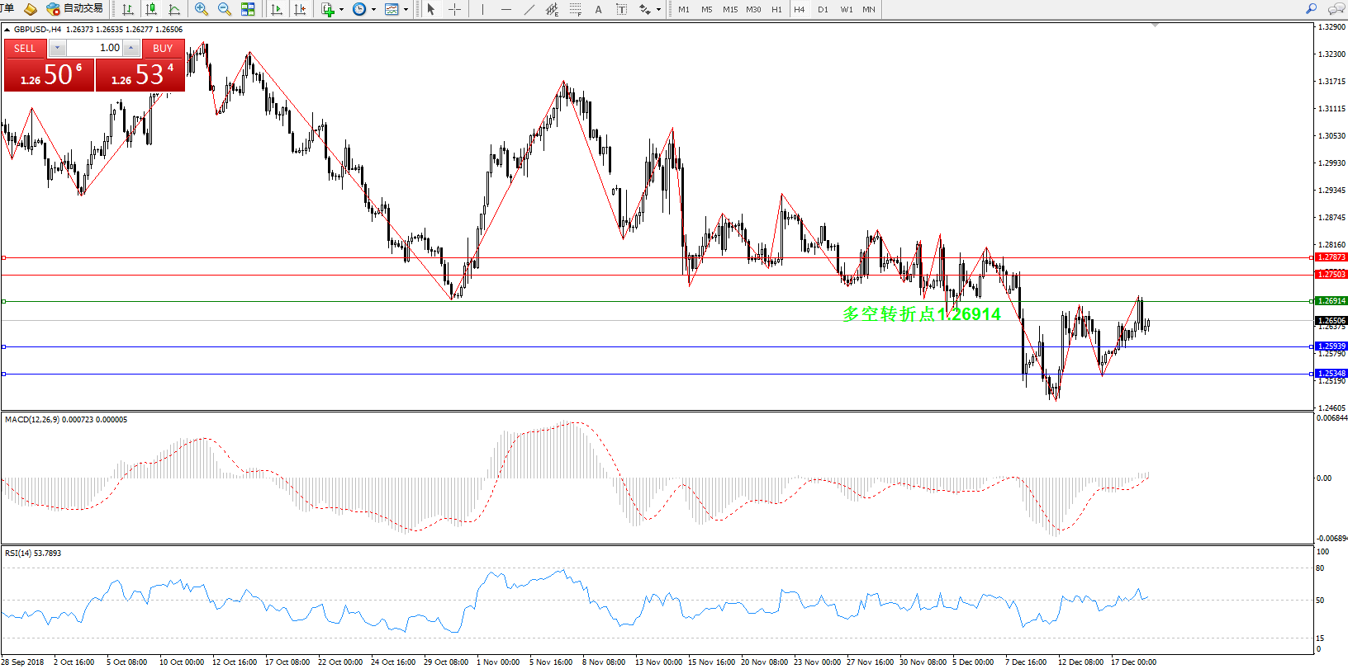Enable the AutoTrading button
The image size is (1348, 669).
click(x=75, y=9)
